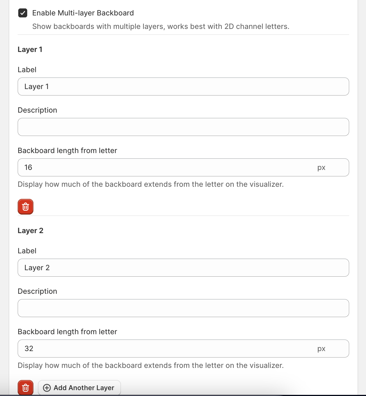Image resolution: width=366 pixels, height=396 pixels.
Task: Delete Layer 1 with its trash icon
Action: pos(26,207)
